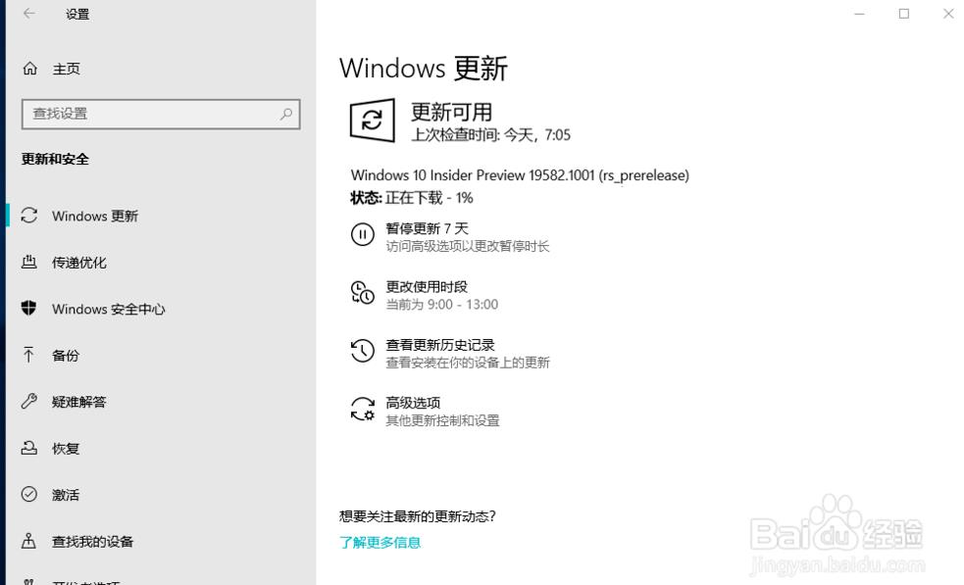
Task: Click the 更新可用 status heading
Action: tap(452, 113)
